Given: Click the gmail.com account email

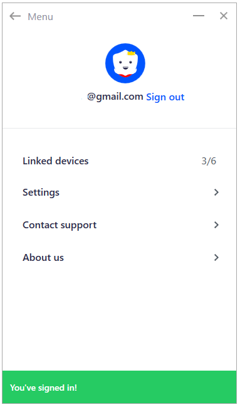Looking at the screenshot, I should click(x=115, y=97).
